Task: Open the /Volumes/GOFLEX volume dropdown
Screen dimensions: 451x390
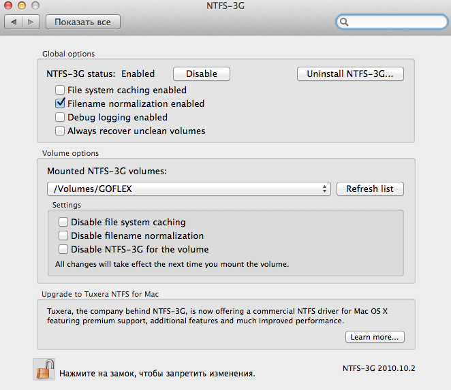Action: tap(189, 189)
